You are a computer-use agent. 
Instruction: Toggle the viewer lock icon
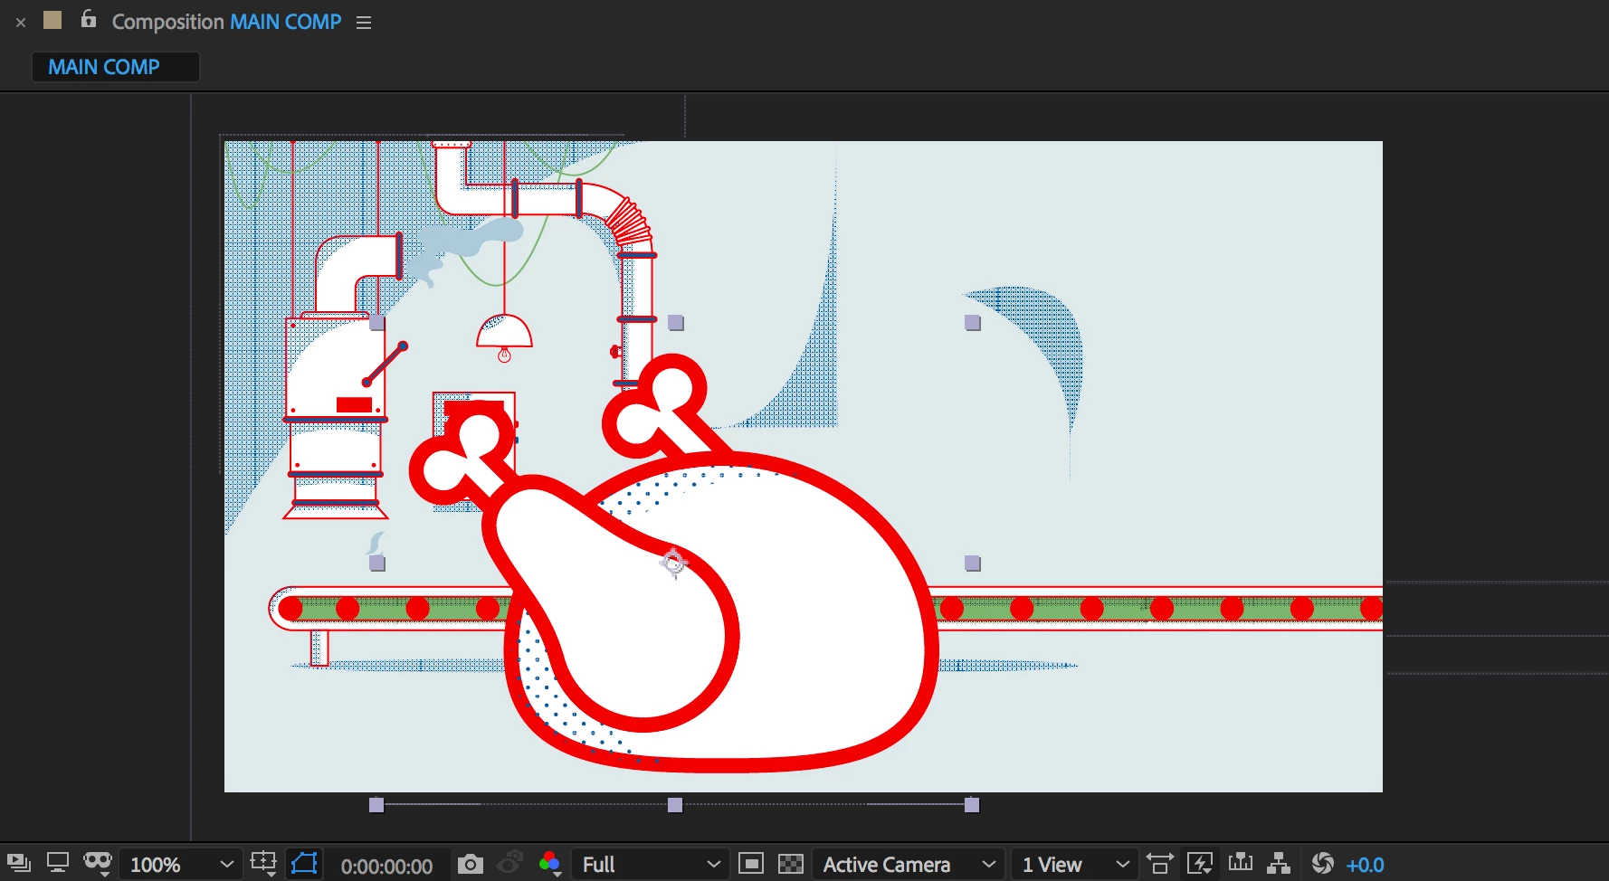click(88, 19)
